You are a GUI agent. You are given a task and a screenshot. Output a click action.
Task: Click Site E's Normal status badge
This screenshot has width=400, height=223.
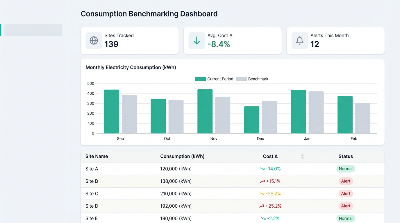(x=346, y=218)
